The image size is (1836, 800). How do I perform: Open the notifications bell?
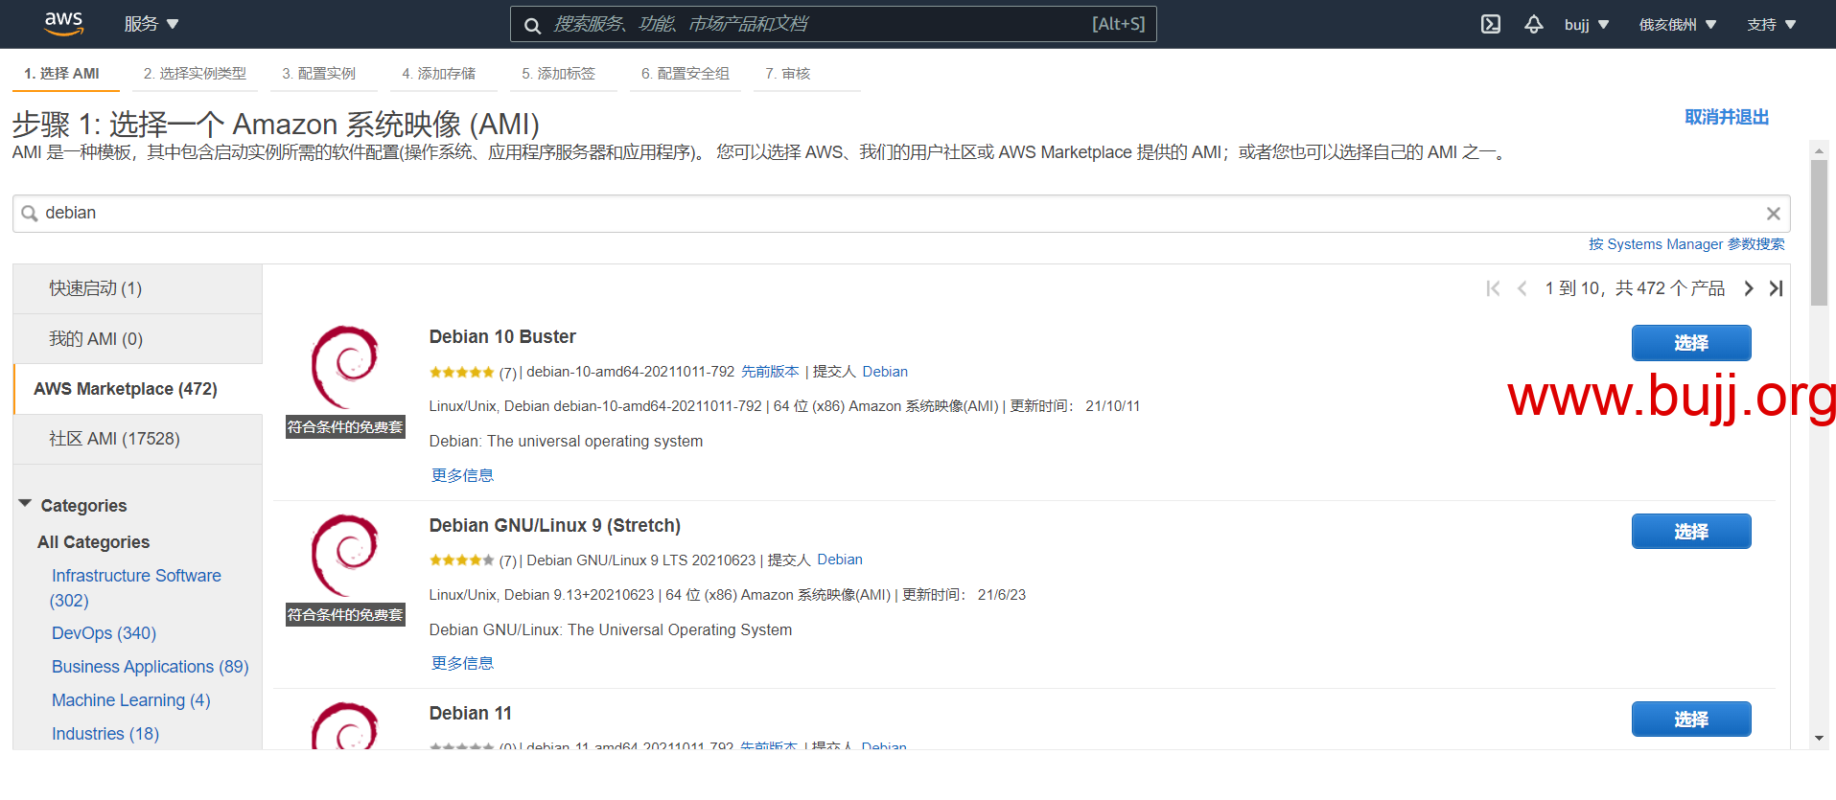coord(1534,24)
